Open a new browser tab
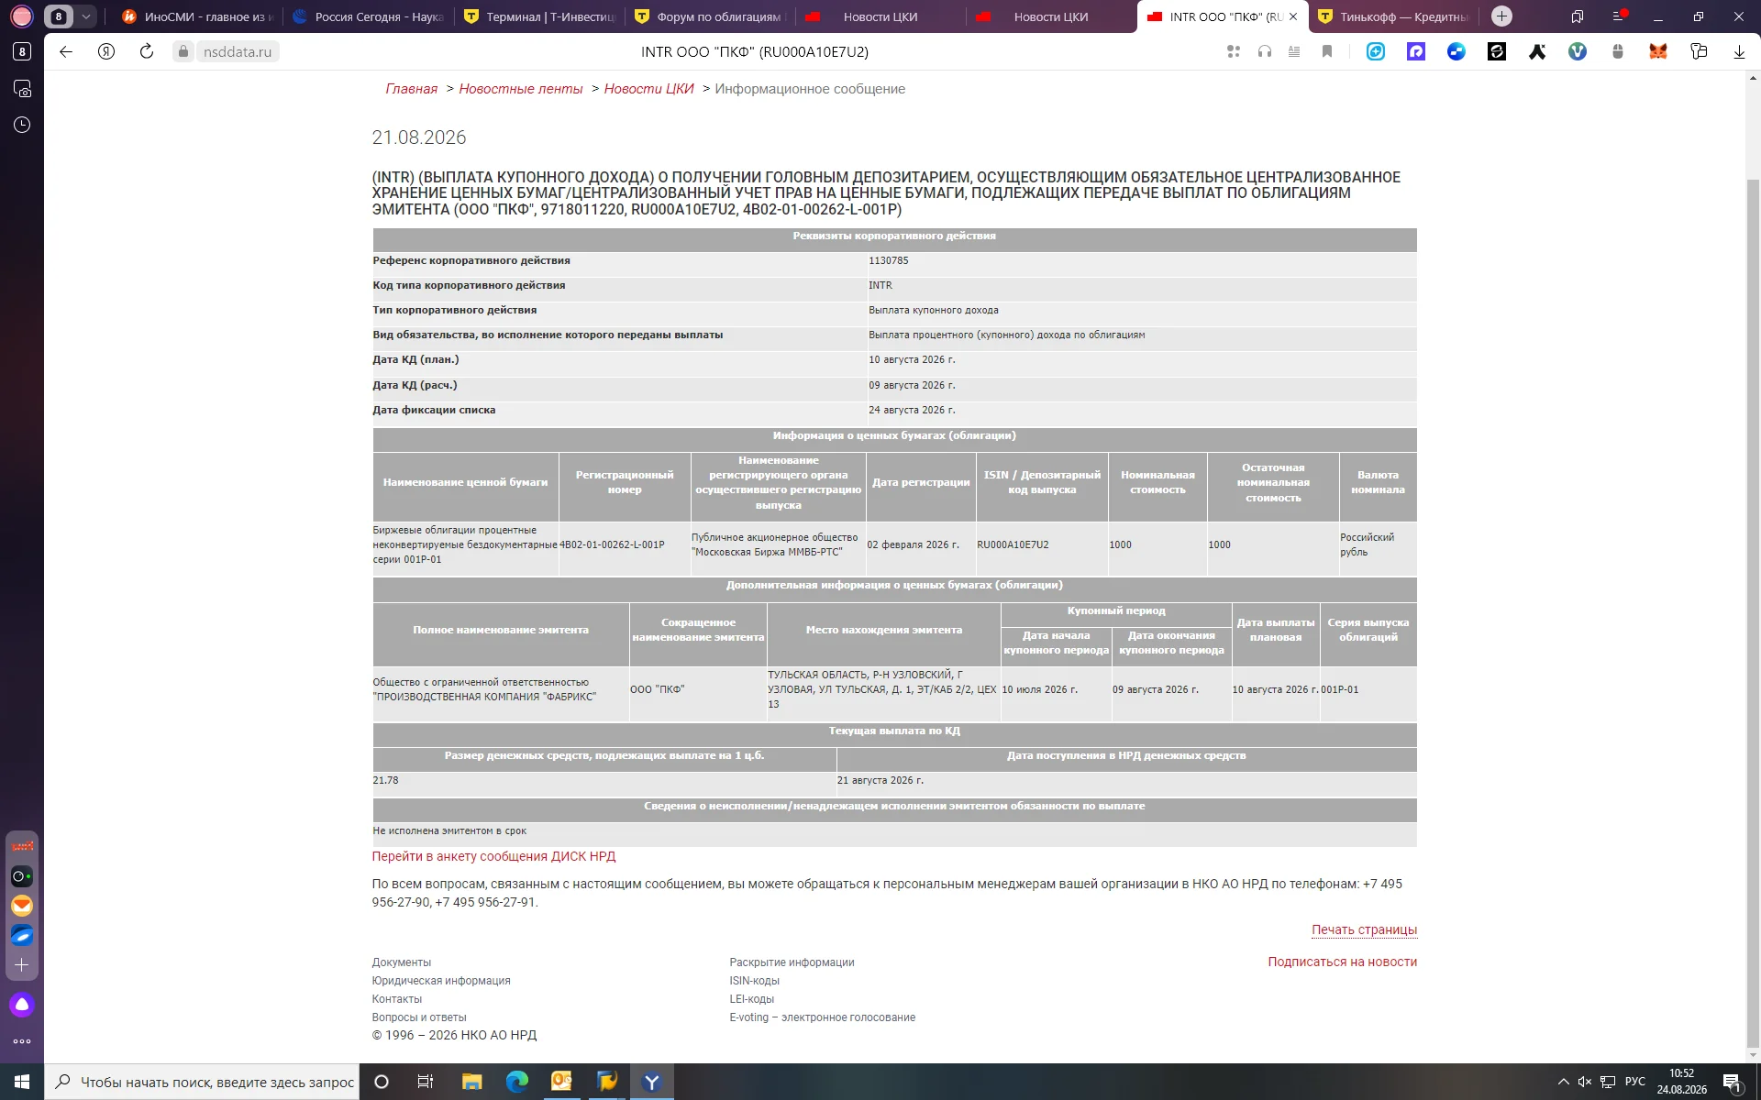The image size is (1761, 1100). [1501, 16]
